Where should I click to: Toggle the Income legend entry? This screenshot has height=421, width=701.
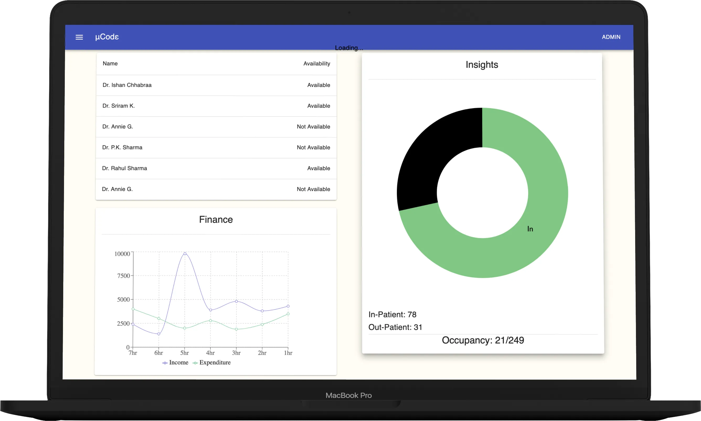(176, 363)
